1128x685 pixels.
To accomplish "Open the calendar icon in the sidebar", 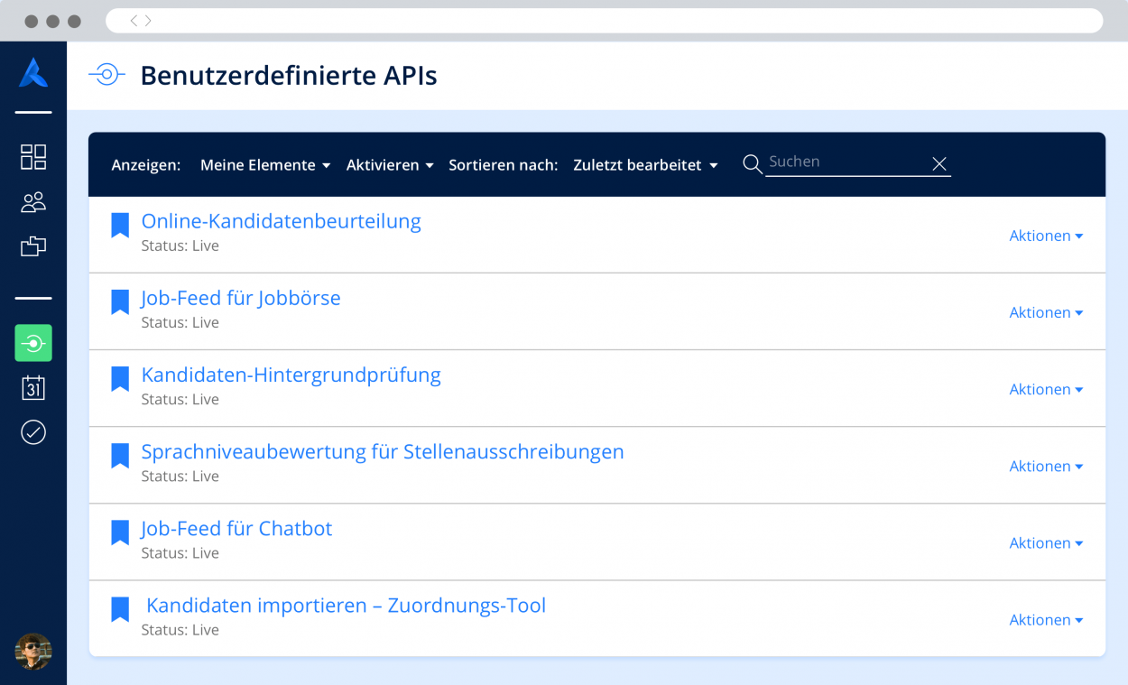I will pos(32,387).
